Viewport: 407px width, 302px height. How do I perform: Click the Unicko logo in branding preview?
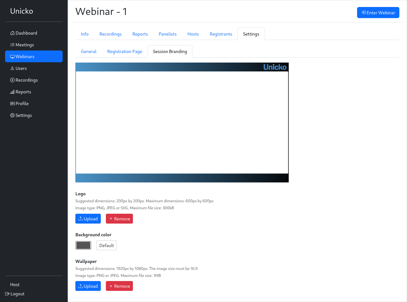[x=275, y=67]
